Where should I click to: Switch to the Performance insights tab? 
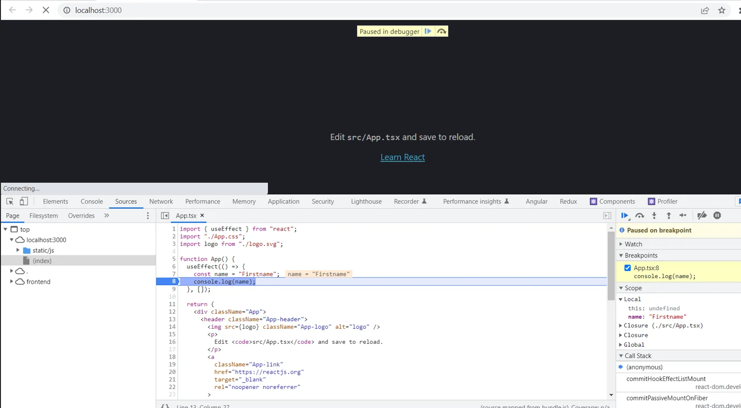tap(476, 201)
